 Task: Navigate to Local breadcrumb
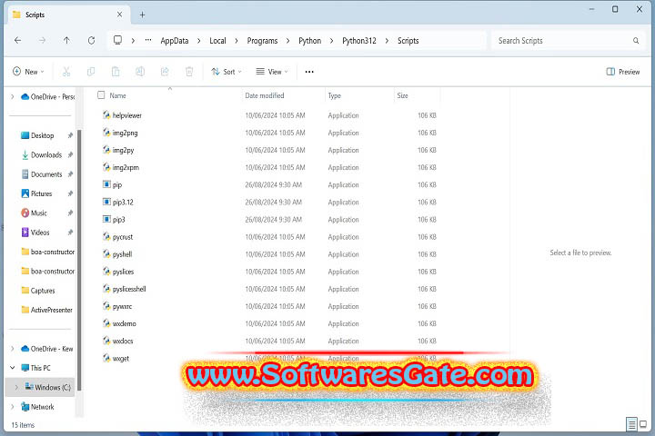coord(217,41)
